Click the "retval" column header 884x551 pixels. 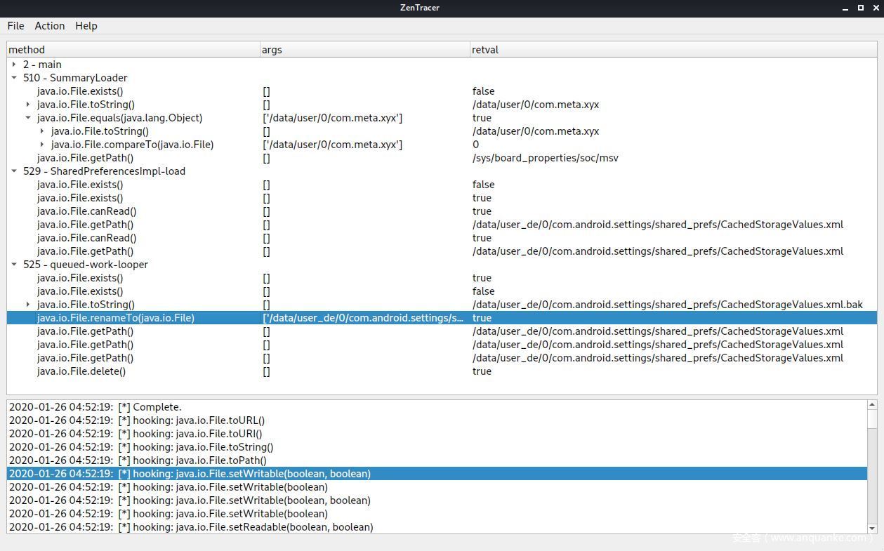[485, 49]
